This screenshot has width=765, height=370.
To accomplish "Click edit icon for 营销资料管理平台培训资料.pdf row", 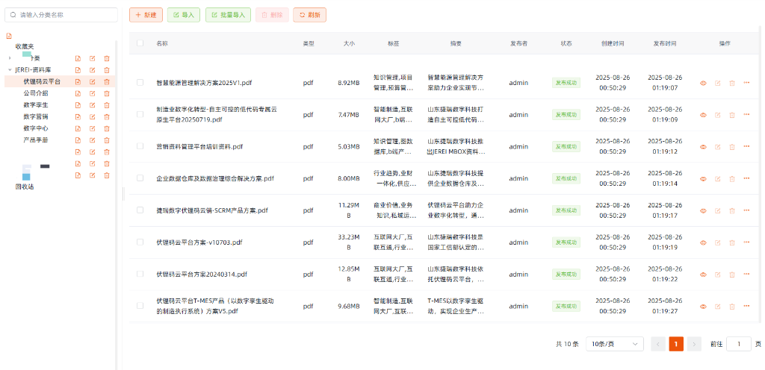I will (717, 147).
